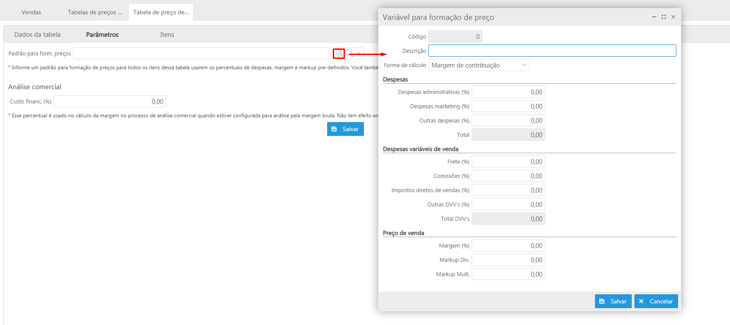The image size is (730, 325).
Task: Open the Tabelas de preços tab
Action: click(x=95, y=12)
